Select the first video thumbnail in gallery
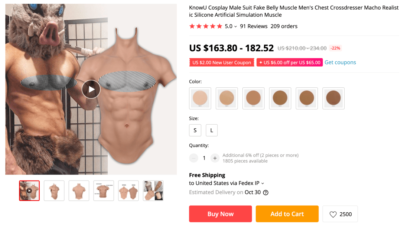401x226 pixels. 29,190
